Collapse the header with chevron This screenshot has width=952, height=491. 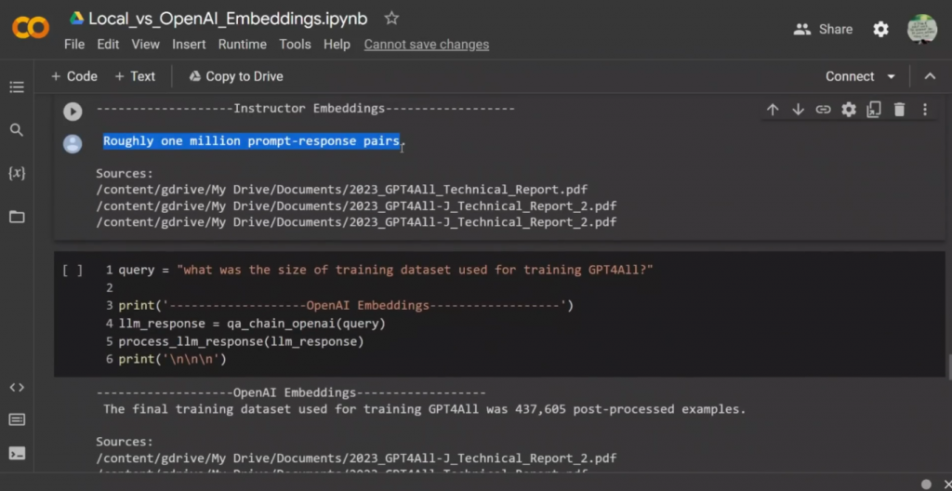click(x=930, y=76)
